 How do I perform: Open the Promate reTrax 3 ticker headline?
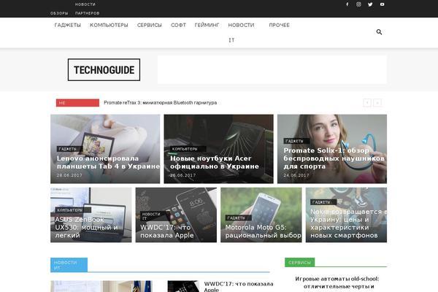coord(161,103)
